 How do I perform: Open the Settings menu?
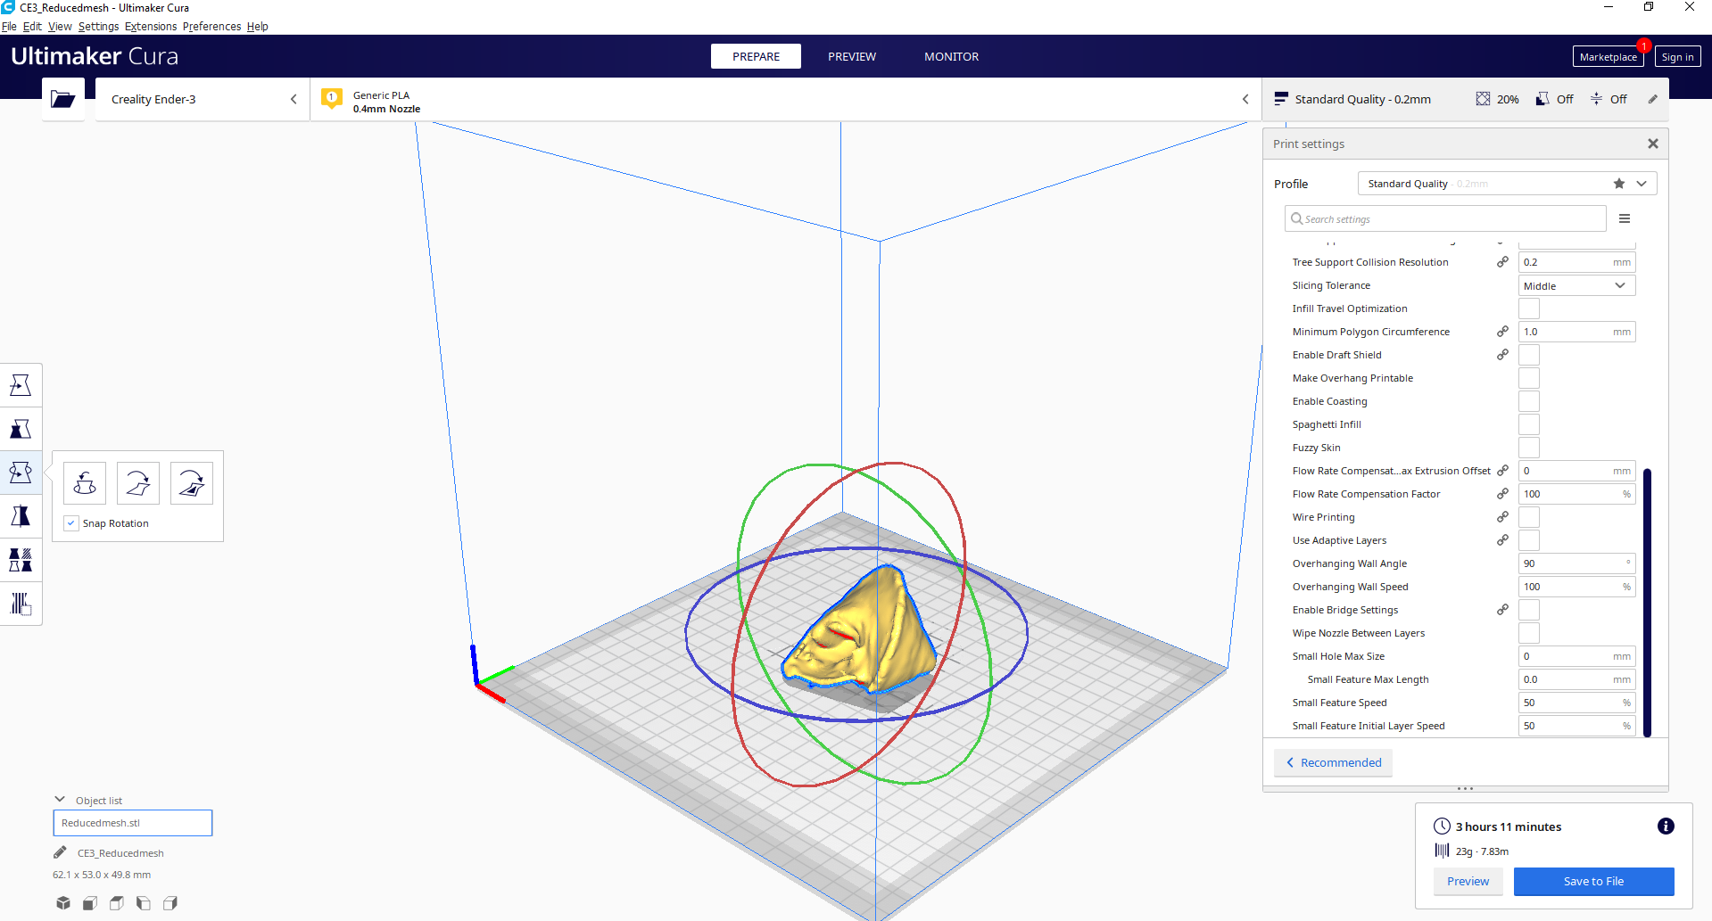click(x=98, y=27)
